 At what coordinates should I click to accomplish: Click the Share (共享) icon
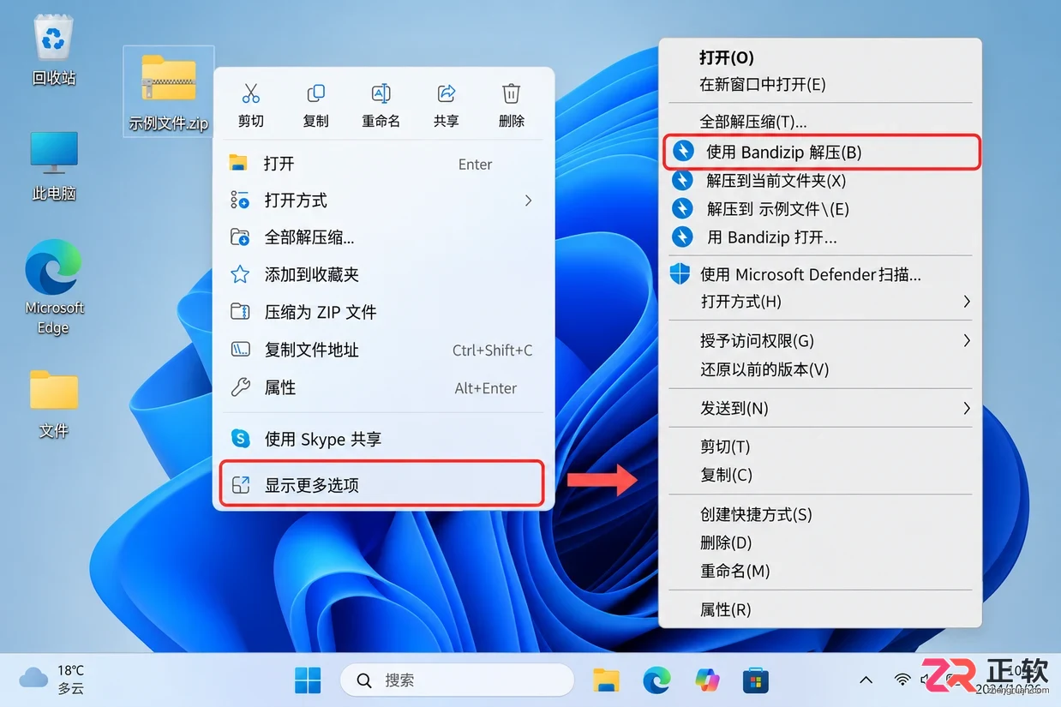(x=446, y=93)
